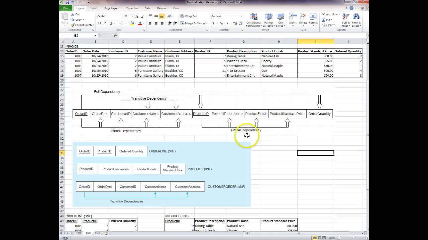Screen dimensions: 428x240
Task: Click the Insert Function fx icon
Action: 115,35
